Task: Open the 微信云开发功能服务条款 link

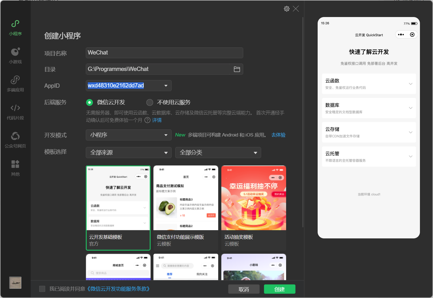Action: (119, 289)
